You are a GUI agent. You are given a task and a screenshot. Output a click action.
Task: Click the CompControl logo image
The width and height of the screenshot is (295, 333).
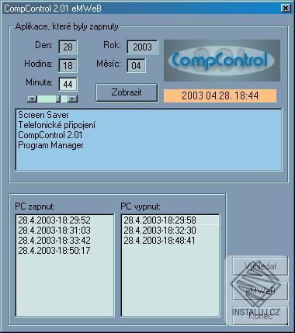pyautogui.click(x=222, y=61)
